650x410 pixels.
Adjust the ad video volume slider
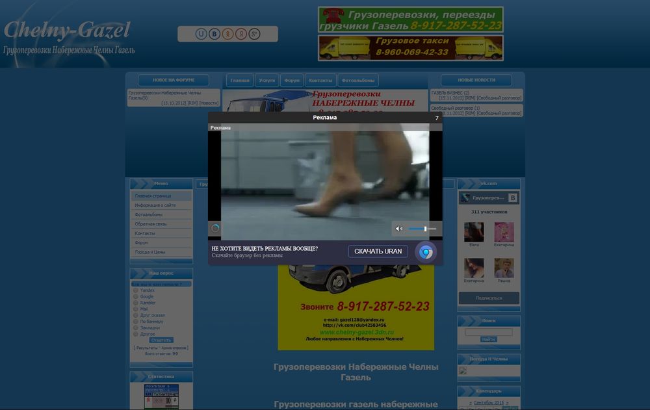(x=422, y=229)
